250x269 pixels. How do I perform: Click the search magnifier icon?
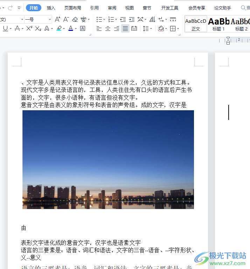(243, 8)
